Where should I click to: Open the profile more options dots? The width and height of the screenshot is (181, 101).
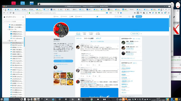point(141,34)
